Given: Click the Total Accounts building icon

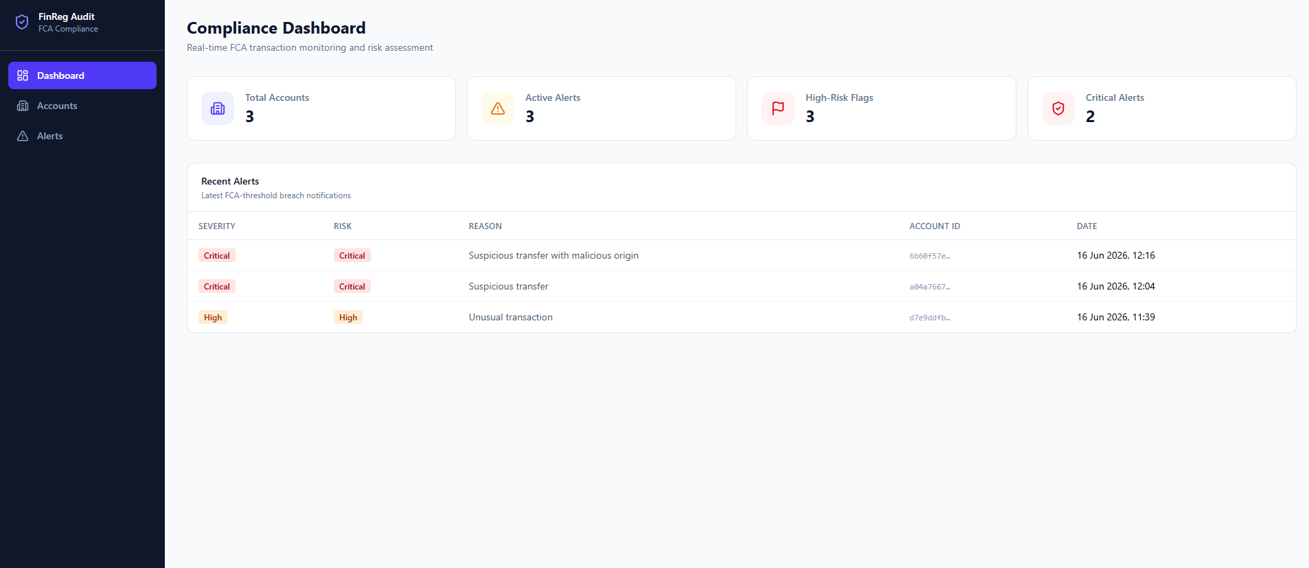Looking at the screenshot, I should [x=218, y=108].
